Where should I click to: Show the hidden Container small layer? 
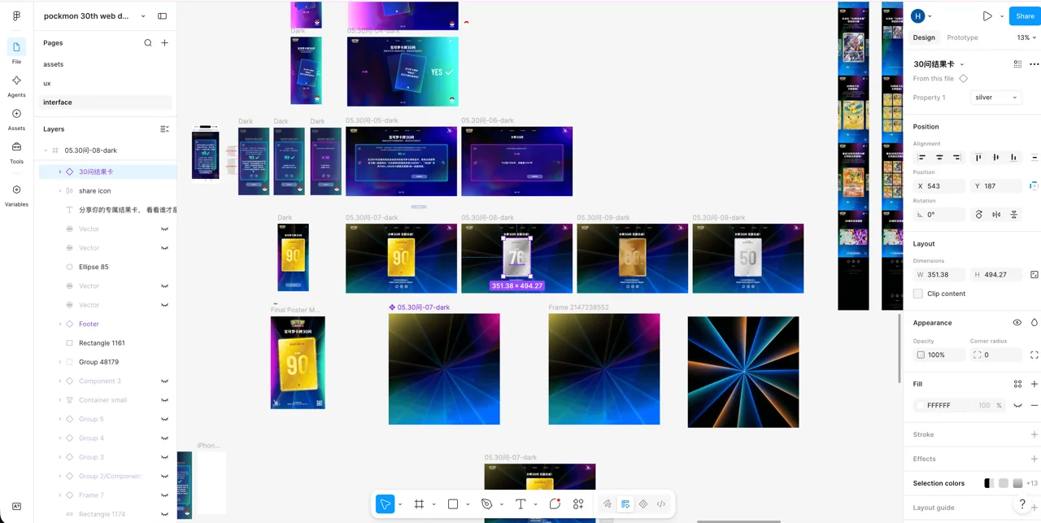[164, 400]
